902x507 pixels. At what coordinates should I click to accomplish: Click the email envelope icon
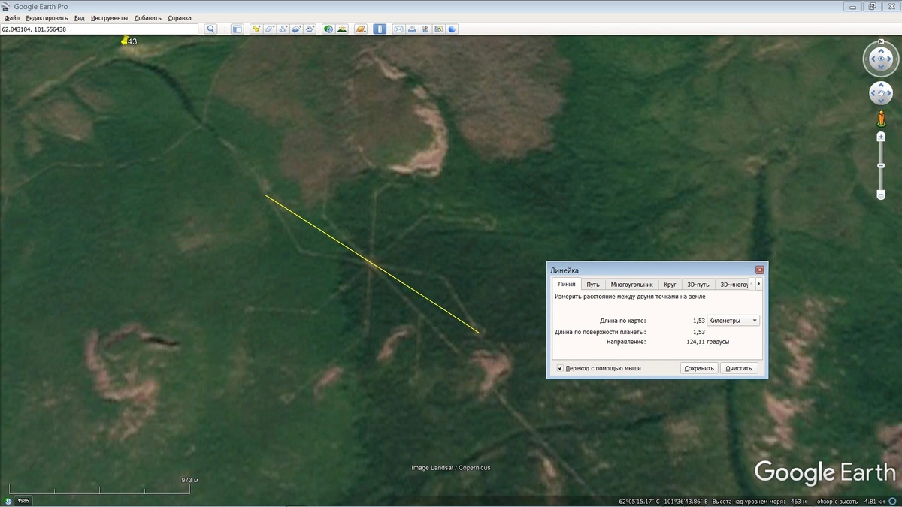click(399, 29)
